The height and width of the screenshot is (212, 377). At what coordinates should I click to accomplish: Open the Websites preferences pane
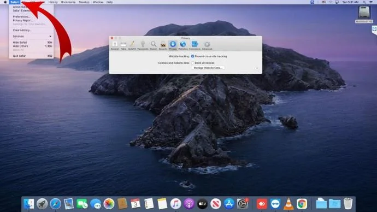pos(183,45)
